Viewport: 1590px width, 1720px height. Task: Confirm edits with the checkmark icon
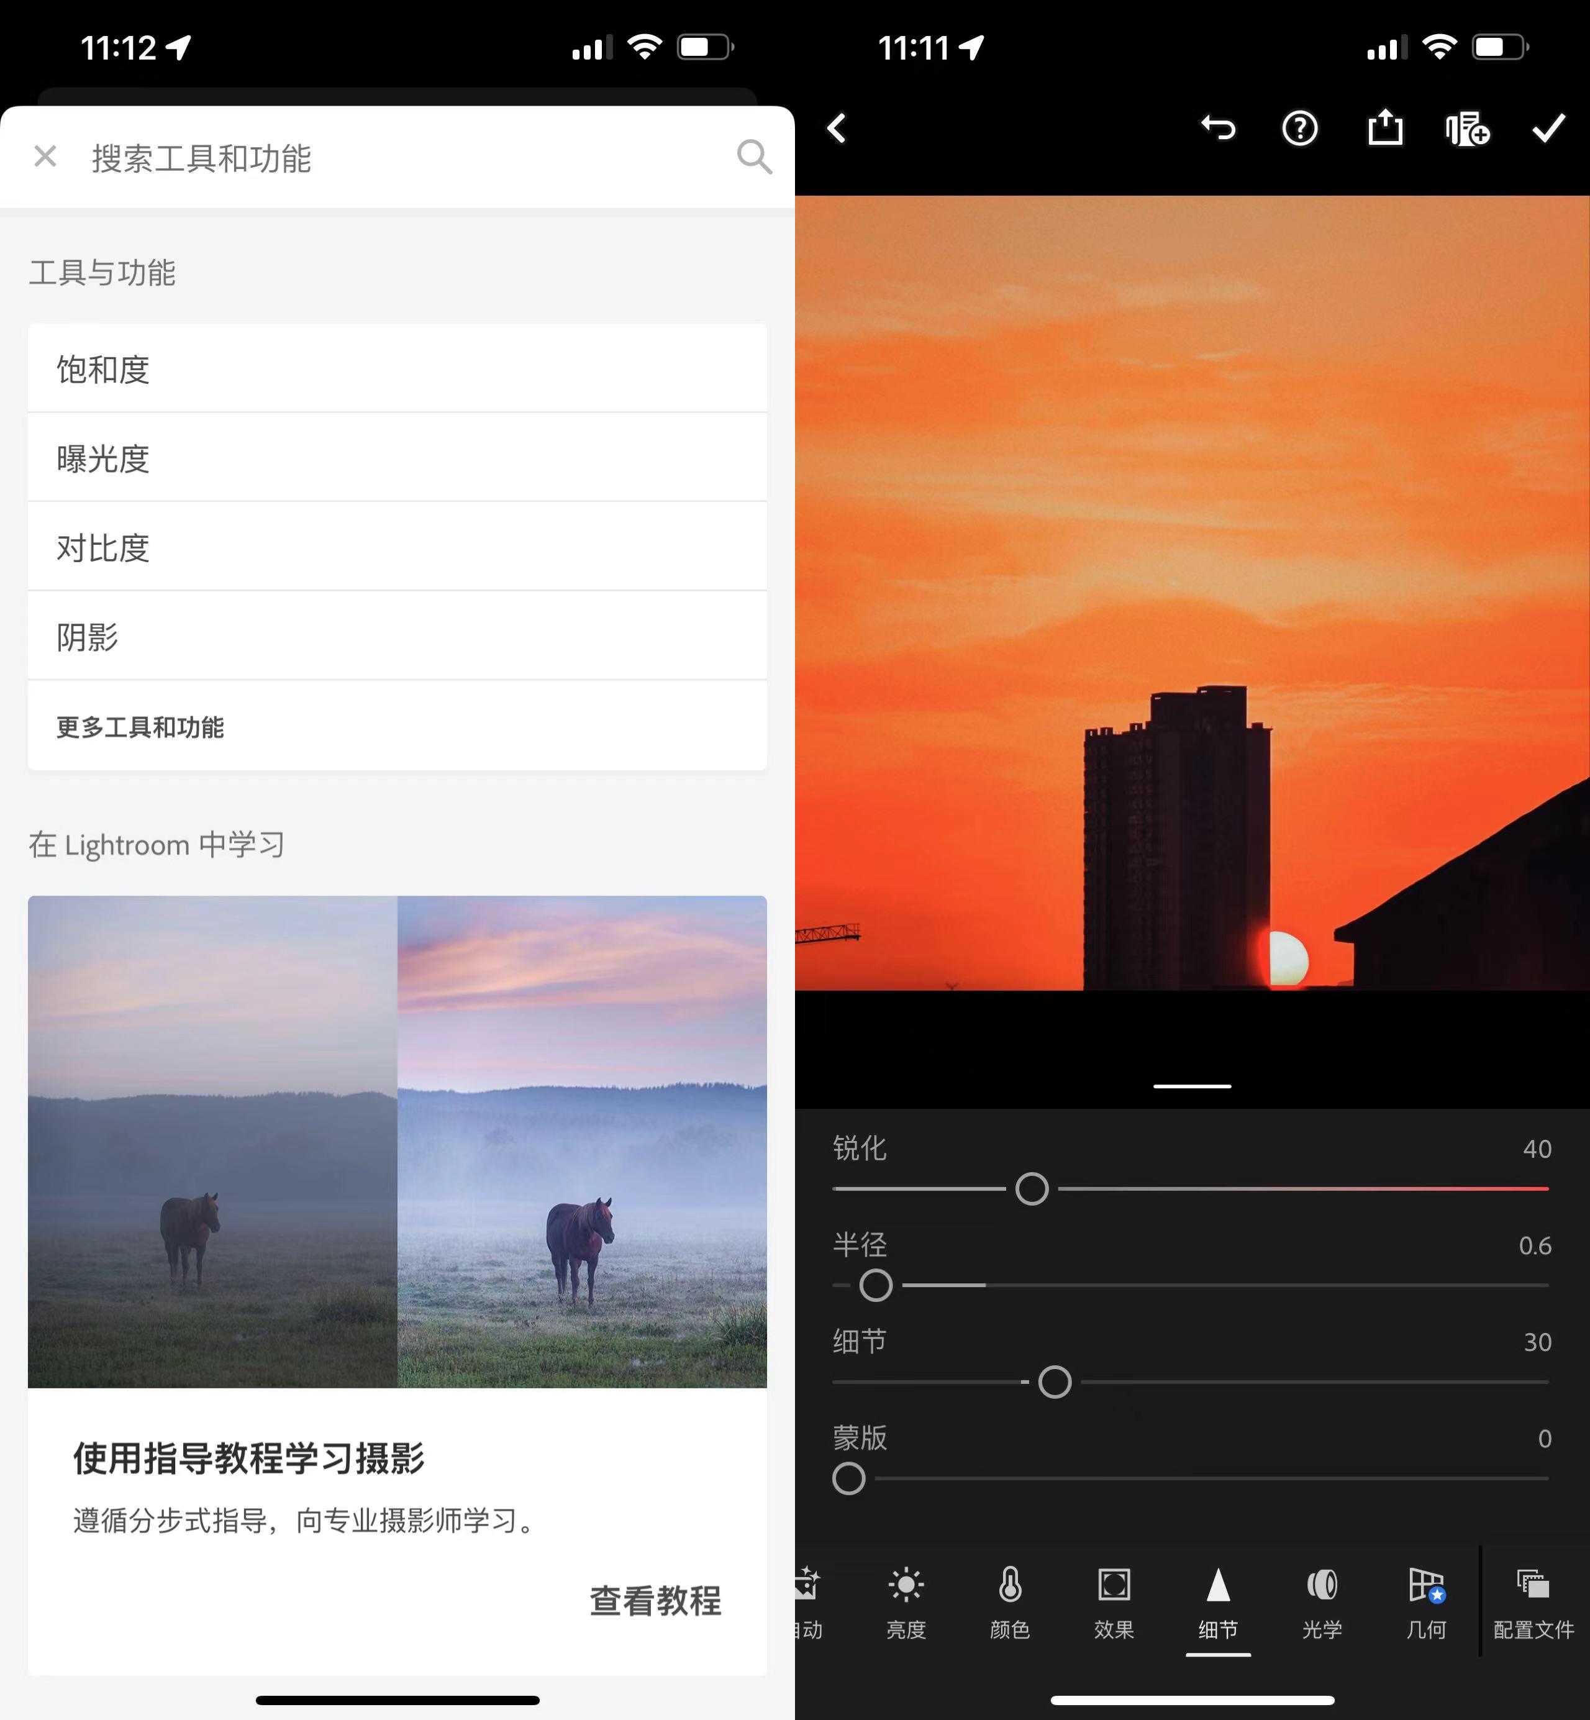coord(1547,128)
